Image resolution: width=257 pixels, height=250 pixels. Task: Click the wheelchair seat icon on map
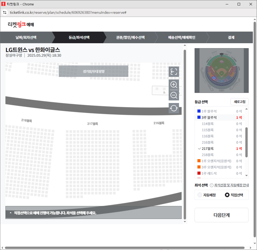point(164,92)
